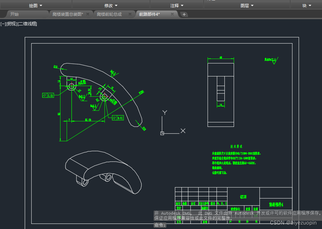
Task: Expand the 绘图 panel dropdown
Action: [x=36, y=5]
